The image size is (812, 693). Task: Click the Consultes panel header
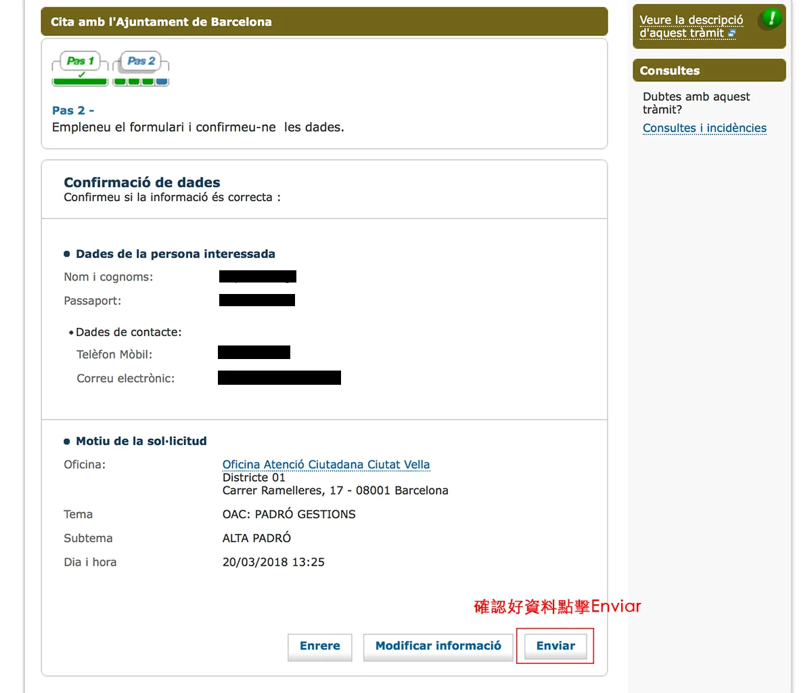(x=709, y=70)
